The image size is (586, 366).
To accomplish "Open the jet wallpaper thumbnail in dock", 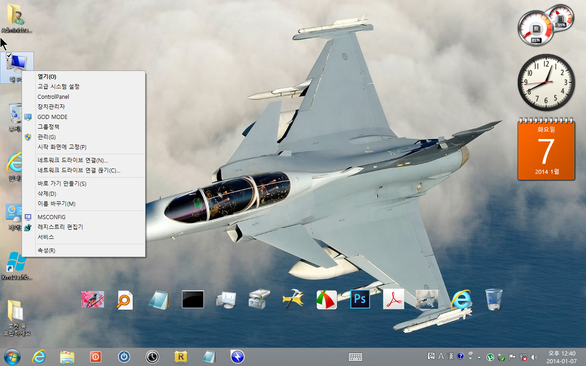I will pos(427,299).
